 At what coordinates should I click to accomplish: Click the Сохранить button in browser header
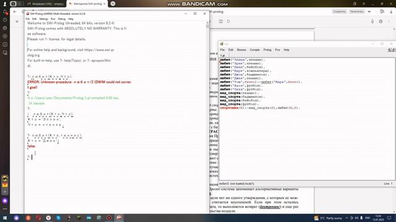tap(339, 12)
